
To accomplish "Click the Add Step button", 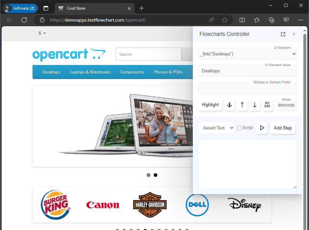I will point(282,128).
